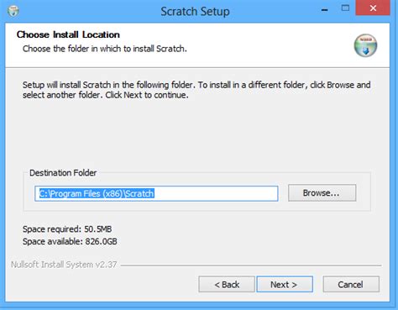This screenshot has height=310, width=398.
Task: Click the 'Space available: 826.0GB' text
Action: click(x=70, y=241)
